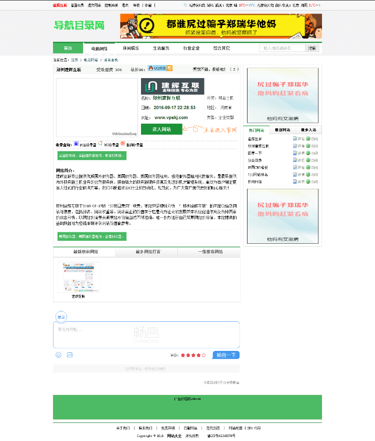
Task: Open www.vpskj.com website URL link
Action: pyautogui.click(x=171, y=118)
